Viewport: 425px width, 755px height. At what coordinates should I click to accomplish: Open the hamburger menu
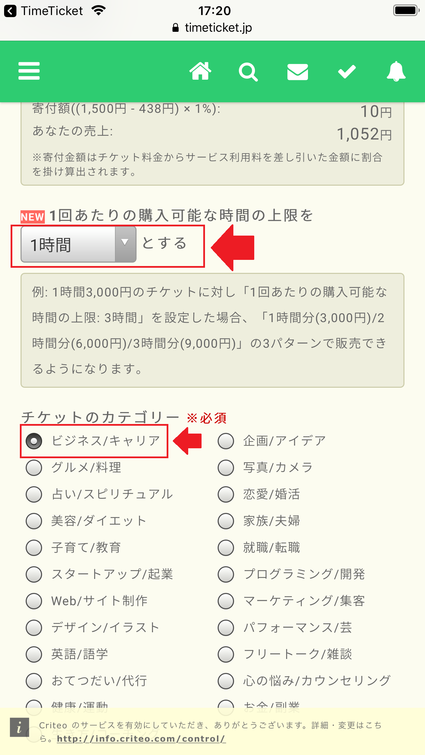point(29,71)
